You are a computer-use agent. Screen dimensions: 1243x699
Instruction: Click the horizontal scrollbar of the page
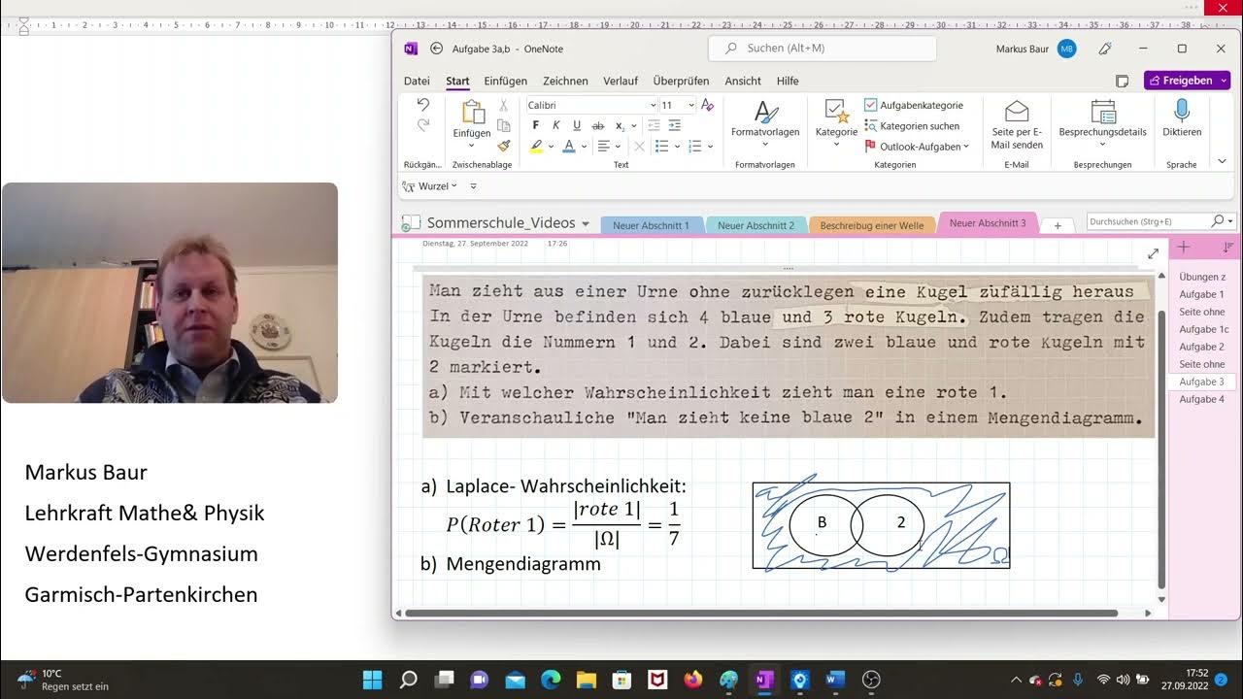pyautogui.click(x=760, y=613)
